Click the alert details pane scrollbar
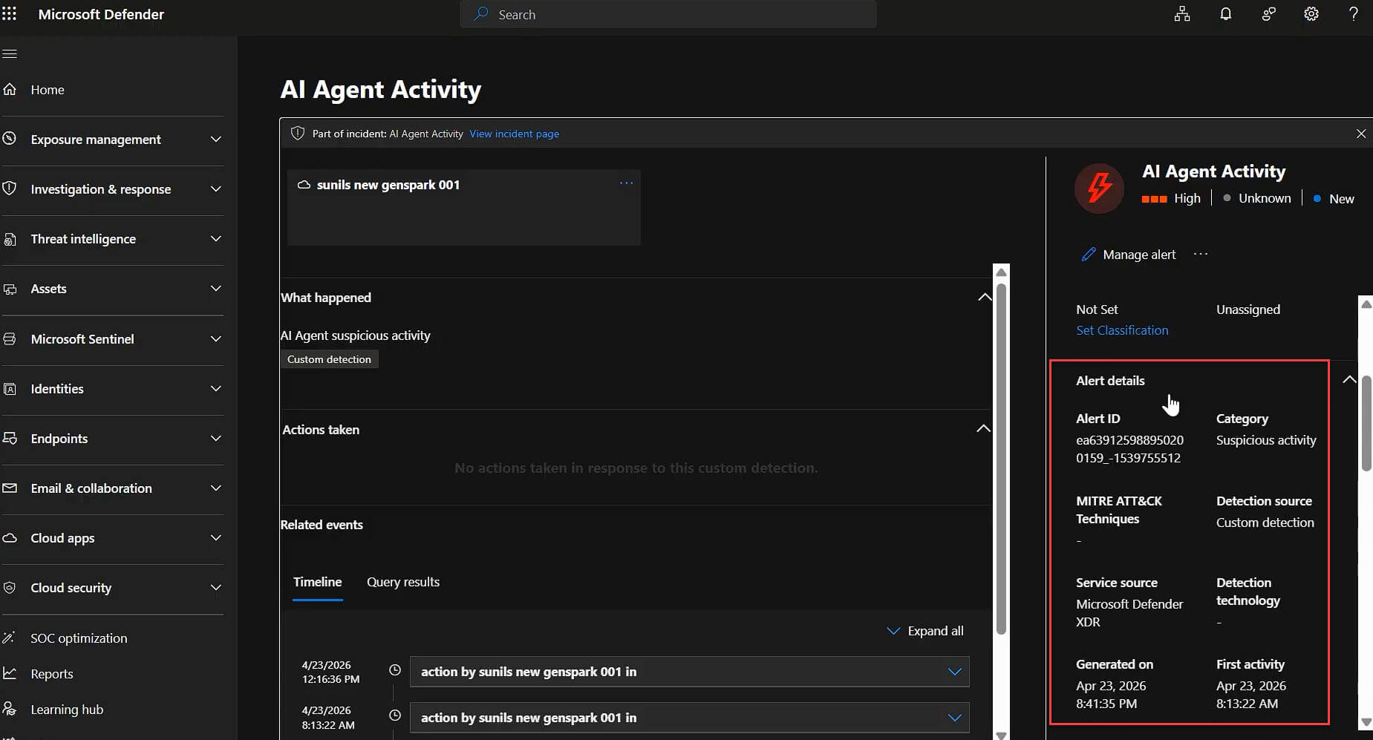1373x740 pixels. [1366, 423]
